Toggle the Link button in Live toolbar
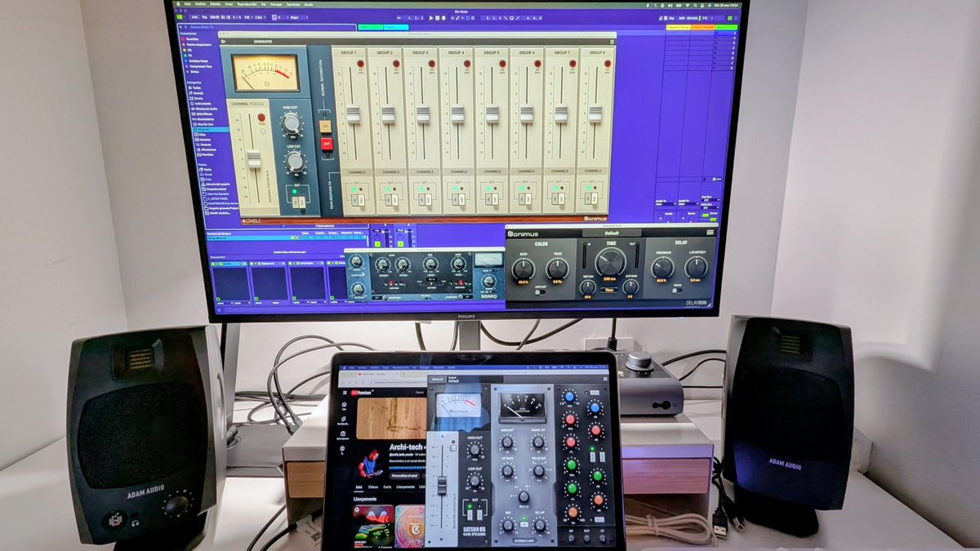Image resolution: width=980 pixels, height=551 pixels. point(194,17)
